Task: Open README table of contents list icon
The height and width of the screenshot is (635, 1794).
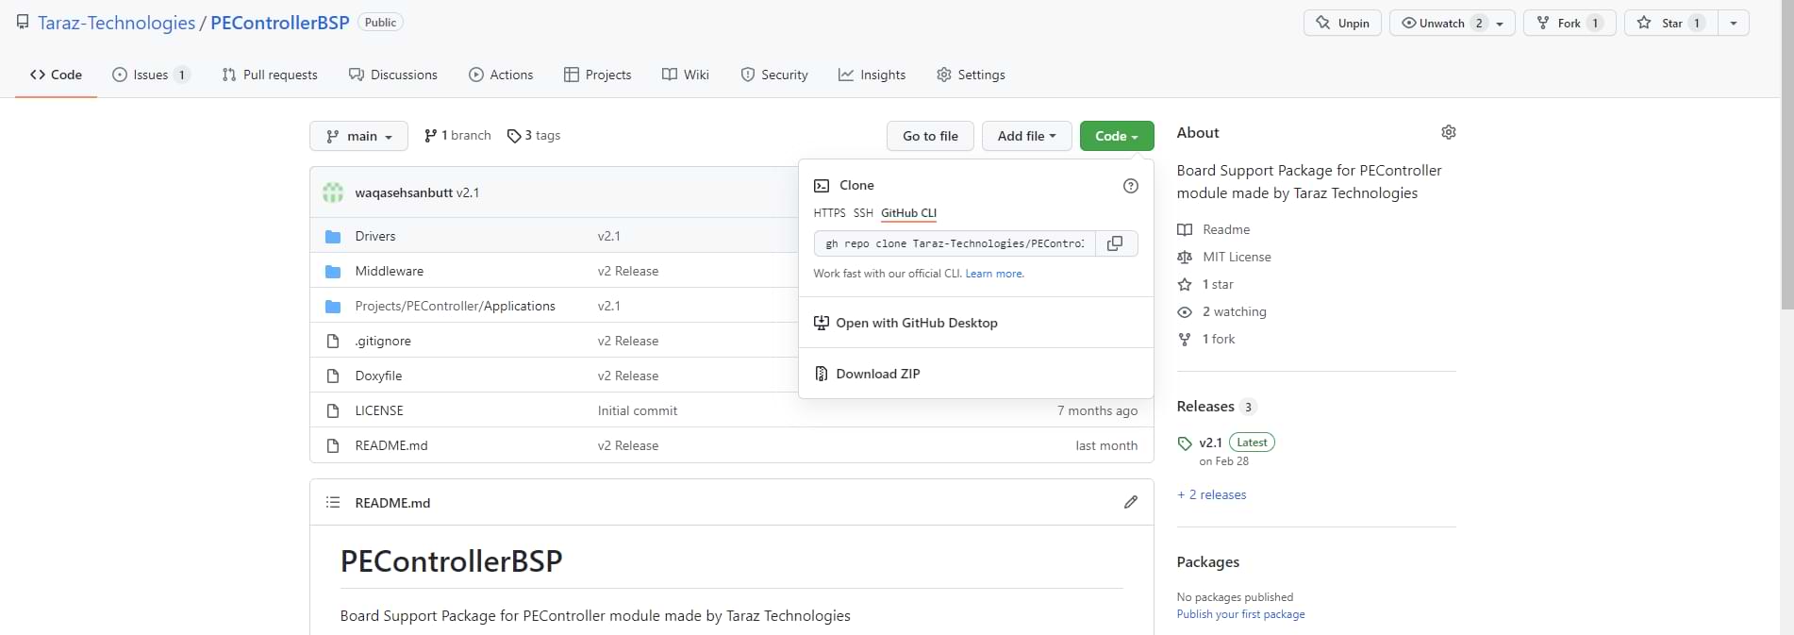Action: (x=333, y=502)
